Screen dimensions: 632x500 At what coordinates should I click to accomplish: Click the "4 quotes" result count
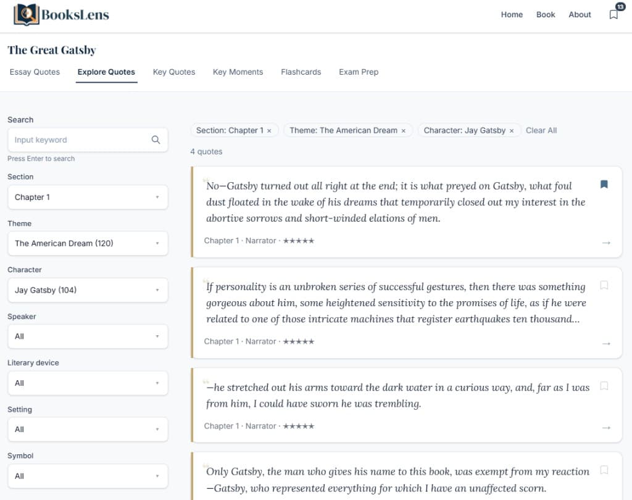pyautogui.click(x=206, y=152)
